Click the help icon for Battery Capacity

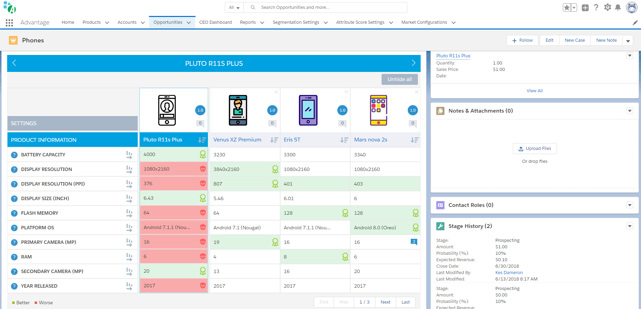point(14,155)
